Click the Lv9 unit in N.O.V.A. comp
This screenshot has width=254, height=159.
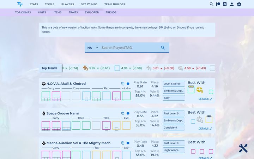pos(126,96)
